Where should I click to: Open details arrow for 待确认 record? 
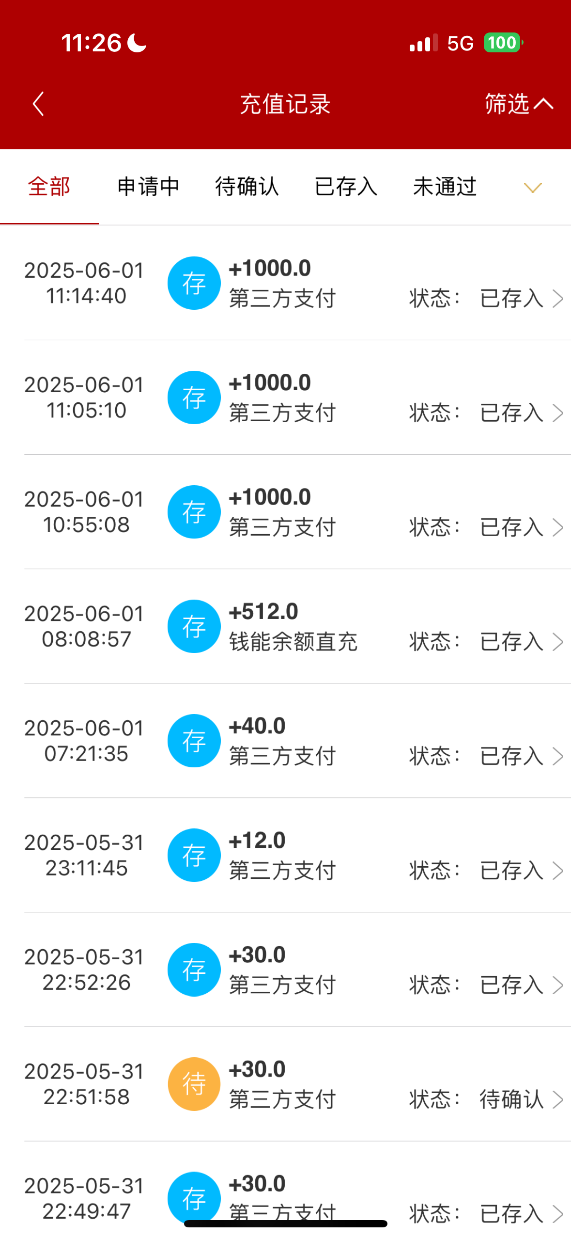(x=558, y=1099)
